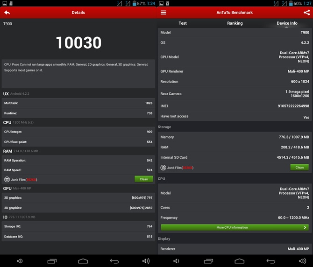Tap the back arrow in Details header
Screen dimensions: 313x267
7,13
